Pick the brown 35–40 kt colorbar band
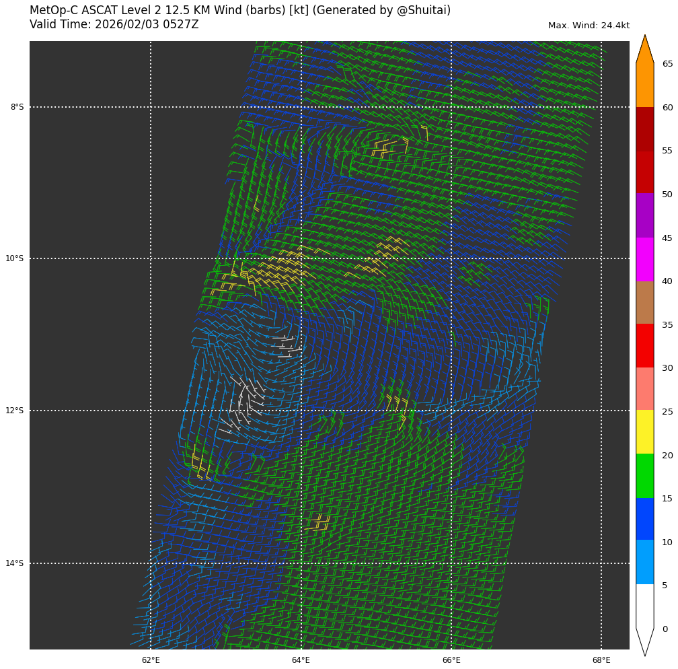 (644, 302)
